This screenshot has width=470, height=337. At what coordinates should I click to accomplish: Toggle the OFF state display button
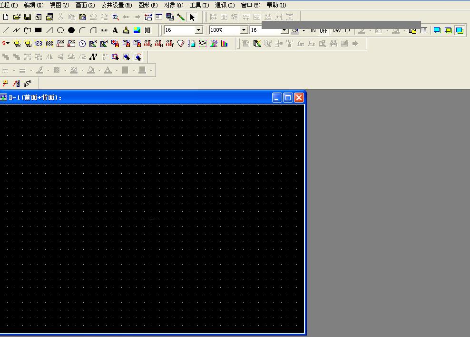[323, 30]
